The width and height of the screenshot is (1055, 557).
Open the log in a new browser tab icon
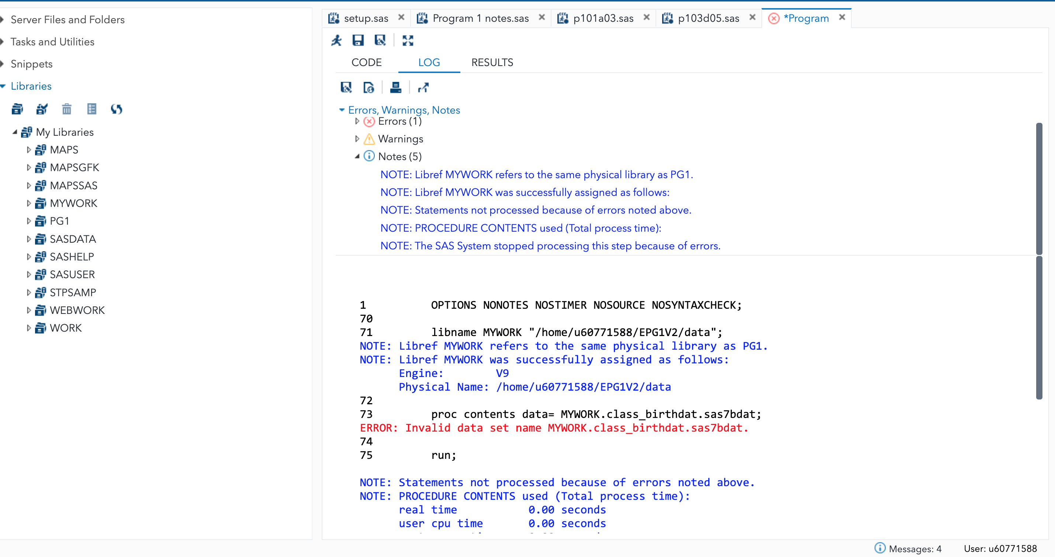423,87
